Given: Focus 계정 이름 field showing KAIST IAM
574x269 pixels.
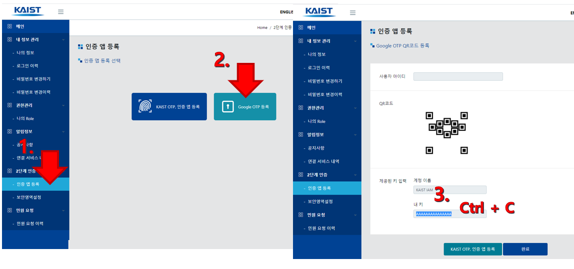Looking at the screenshot, I should (450, 190).
